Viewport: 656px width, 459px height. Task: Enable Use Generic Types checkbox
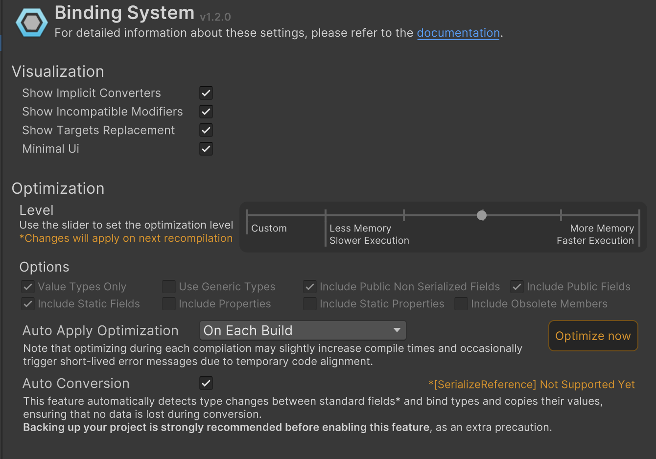click(x=169, y=287)
